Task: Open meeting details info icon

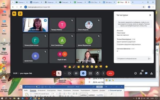Action: (136, 73)
